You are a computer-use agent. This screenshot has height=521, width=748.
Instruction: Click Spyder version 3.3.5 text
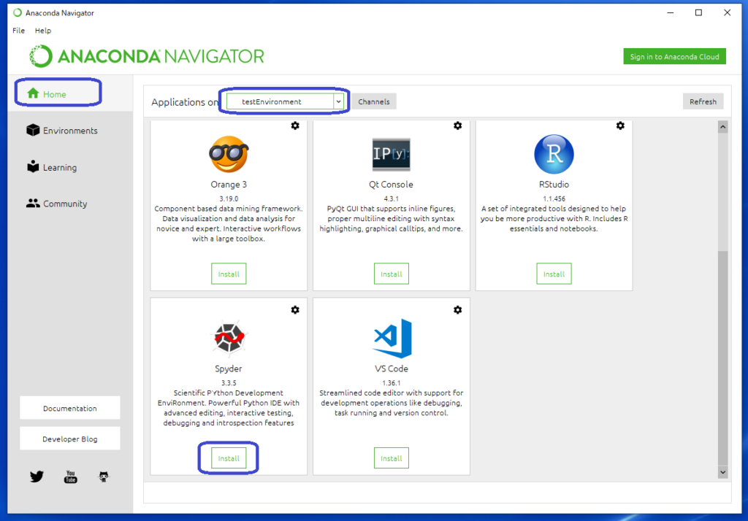coord(229,383)
